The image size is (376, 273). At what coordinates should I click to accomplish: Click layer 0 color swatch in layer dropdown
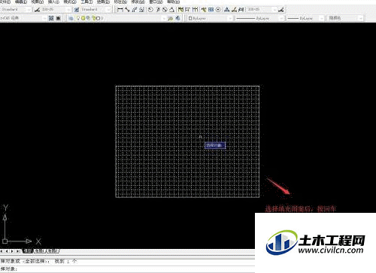click(x=98, y=18)
